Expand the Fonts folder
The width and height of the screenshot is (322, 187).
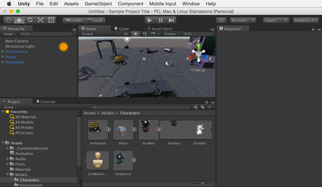click(x=8, y=164)
